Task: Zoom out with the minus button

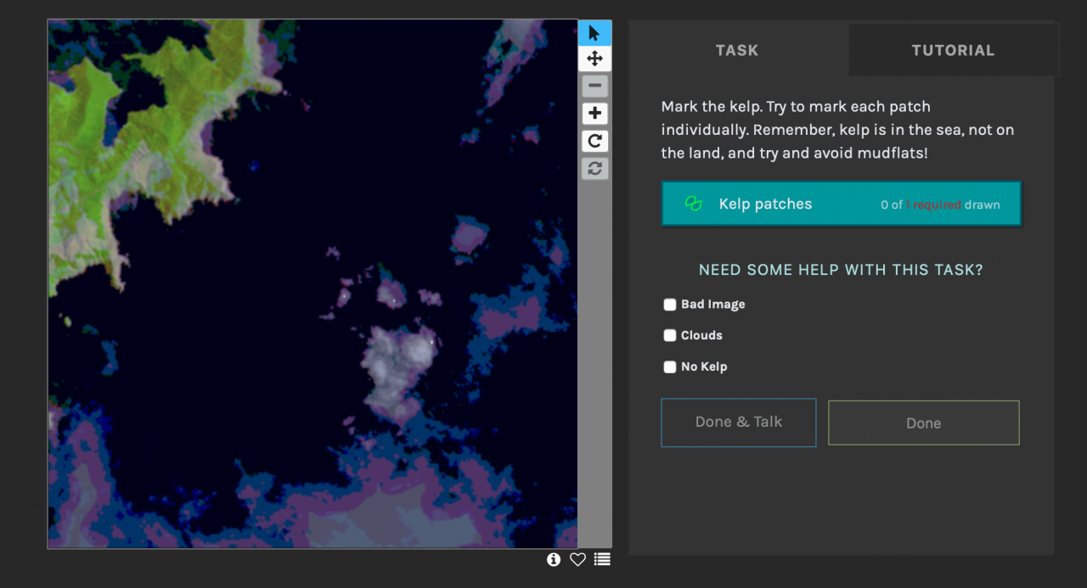Action: point(594,86)
